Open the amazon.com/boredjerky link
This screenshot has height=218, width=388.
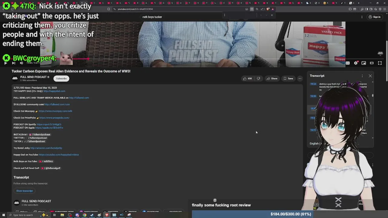pos(46,148)
